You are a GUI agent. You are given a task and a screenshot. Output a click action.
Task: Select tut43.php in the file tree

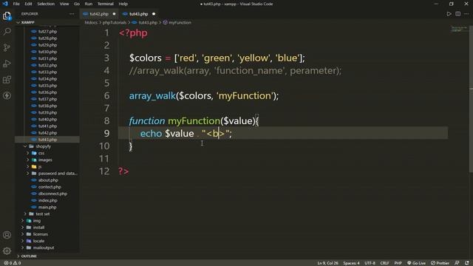point(47,140)
